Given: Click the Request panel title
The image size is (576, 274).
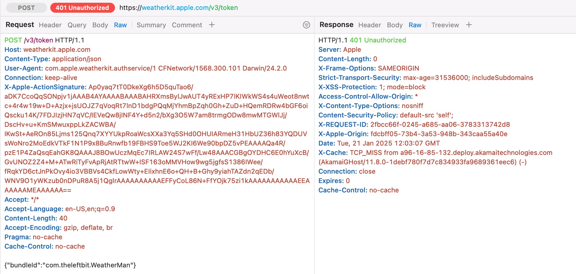Looking at the screenshot, I should tap(20, 25).
